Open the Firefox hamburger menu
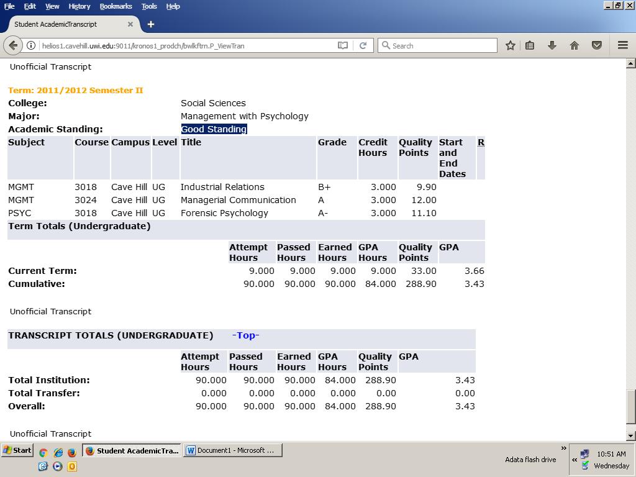The width and height of the screenshot is (636, 477). click(x=623, y=45)
